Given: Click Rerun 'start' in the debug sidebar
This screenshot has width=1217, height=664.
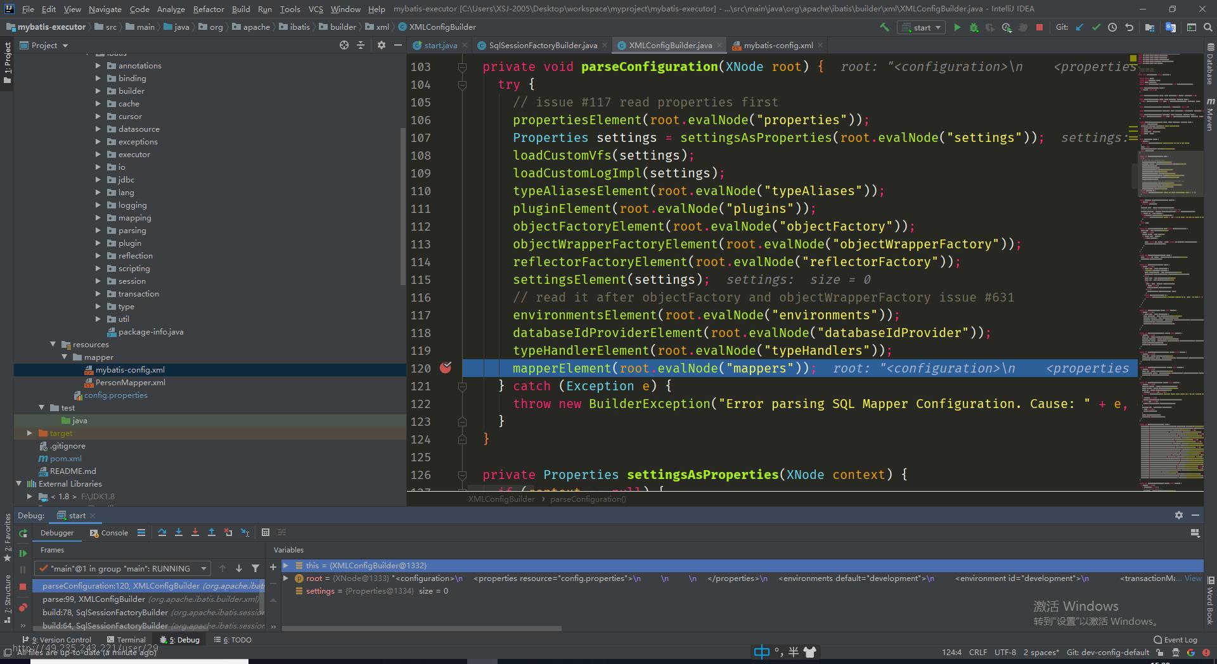Looking at the screenshot, I should pos(23,533).
